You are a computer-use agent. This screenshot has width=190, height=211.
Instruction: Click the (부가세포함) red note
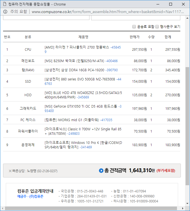166,171
